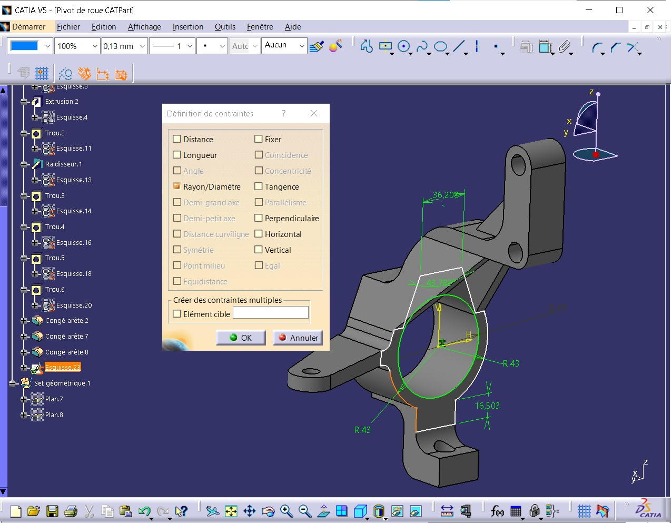Open the Démarrer menu

tap(28, 27)
